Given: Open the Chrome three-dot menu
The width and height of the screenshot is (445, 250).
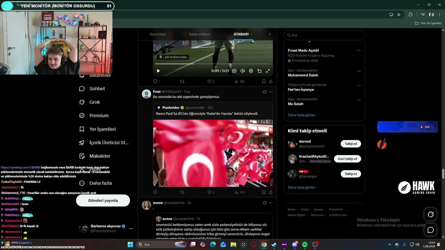Looking at the screenshot, I should tap(439, 15).
